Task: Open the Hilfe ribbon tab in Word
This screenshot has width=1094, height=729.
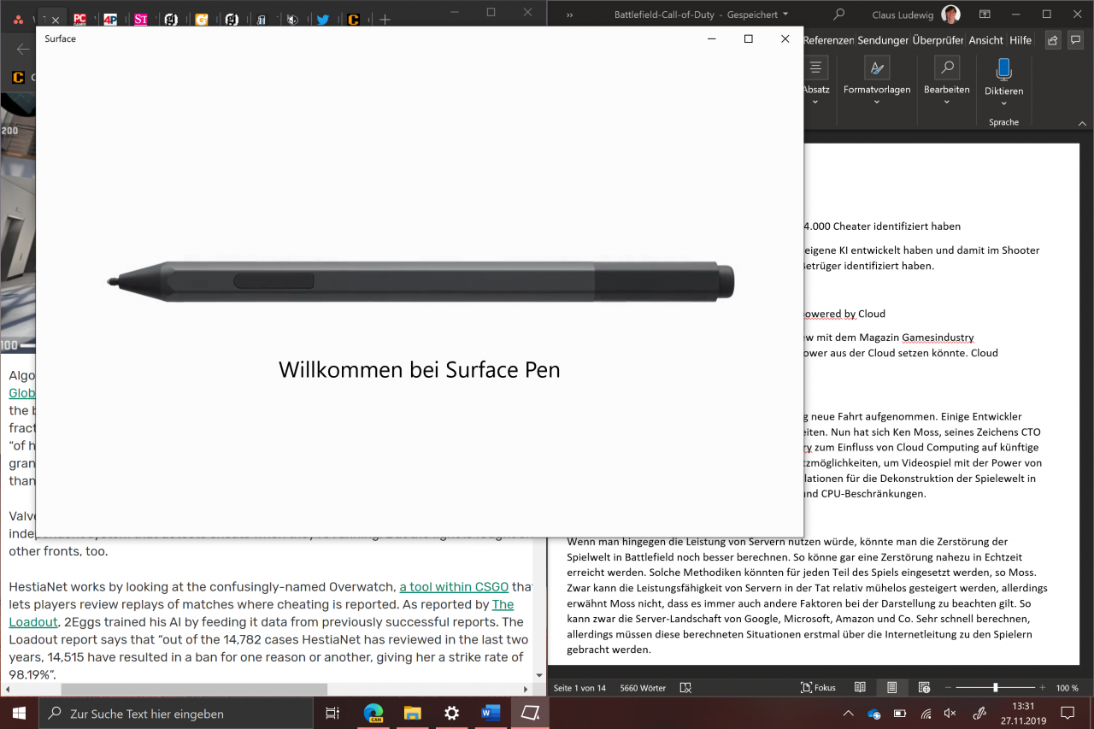Action: tap(1020, 40)
